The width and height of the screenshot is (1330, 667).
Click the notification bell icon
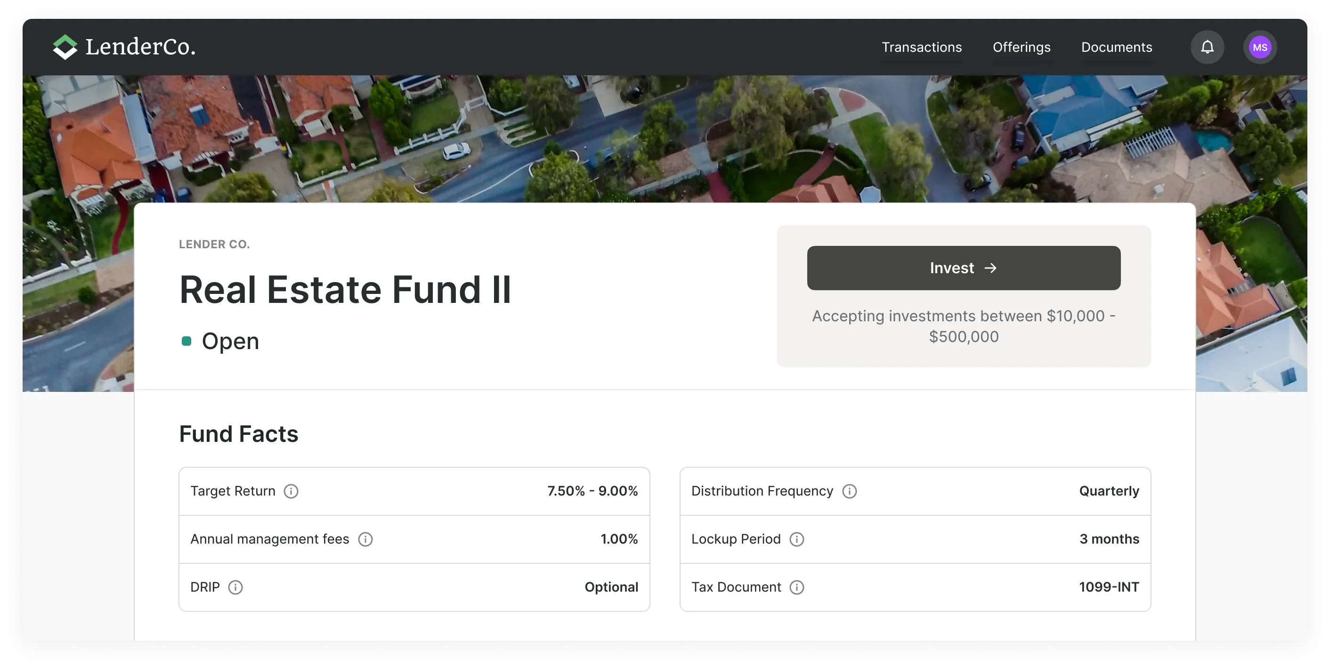[x=1207, y=47]
